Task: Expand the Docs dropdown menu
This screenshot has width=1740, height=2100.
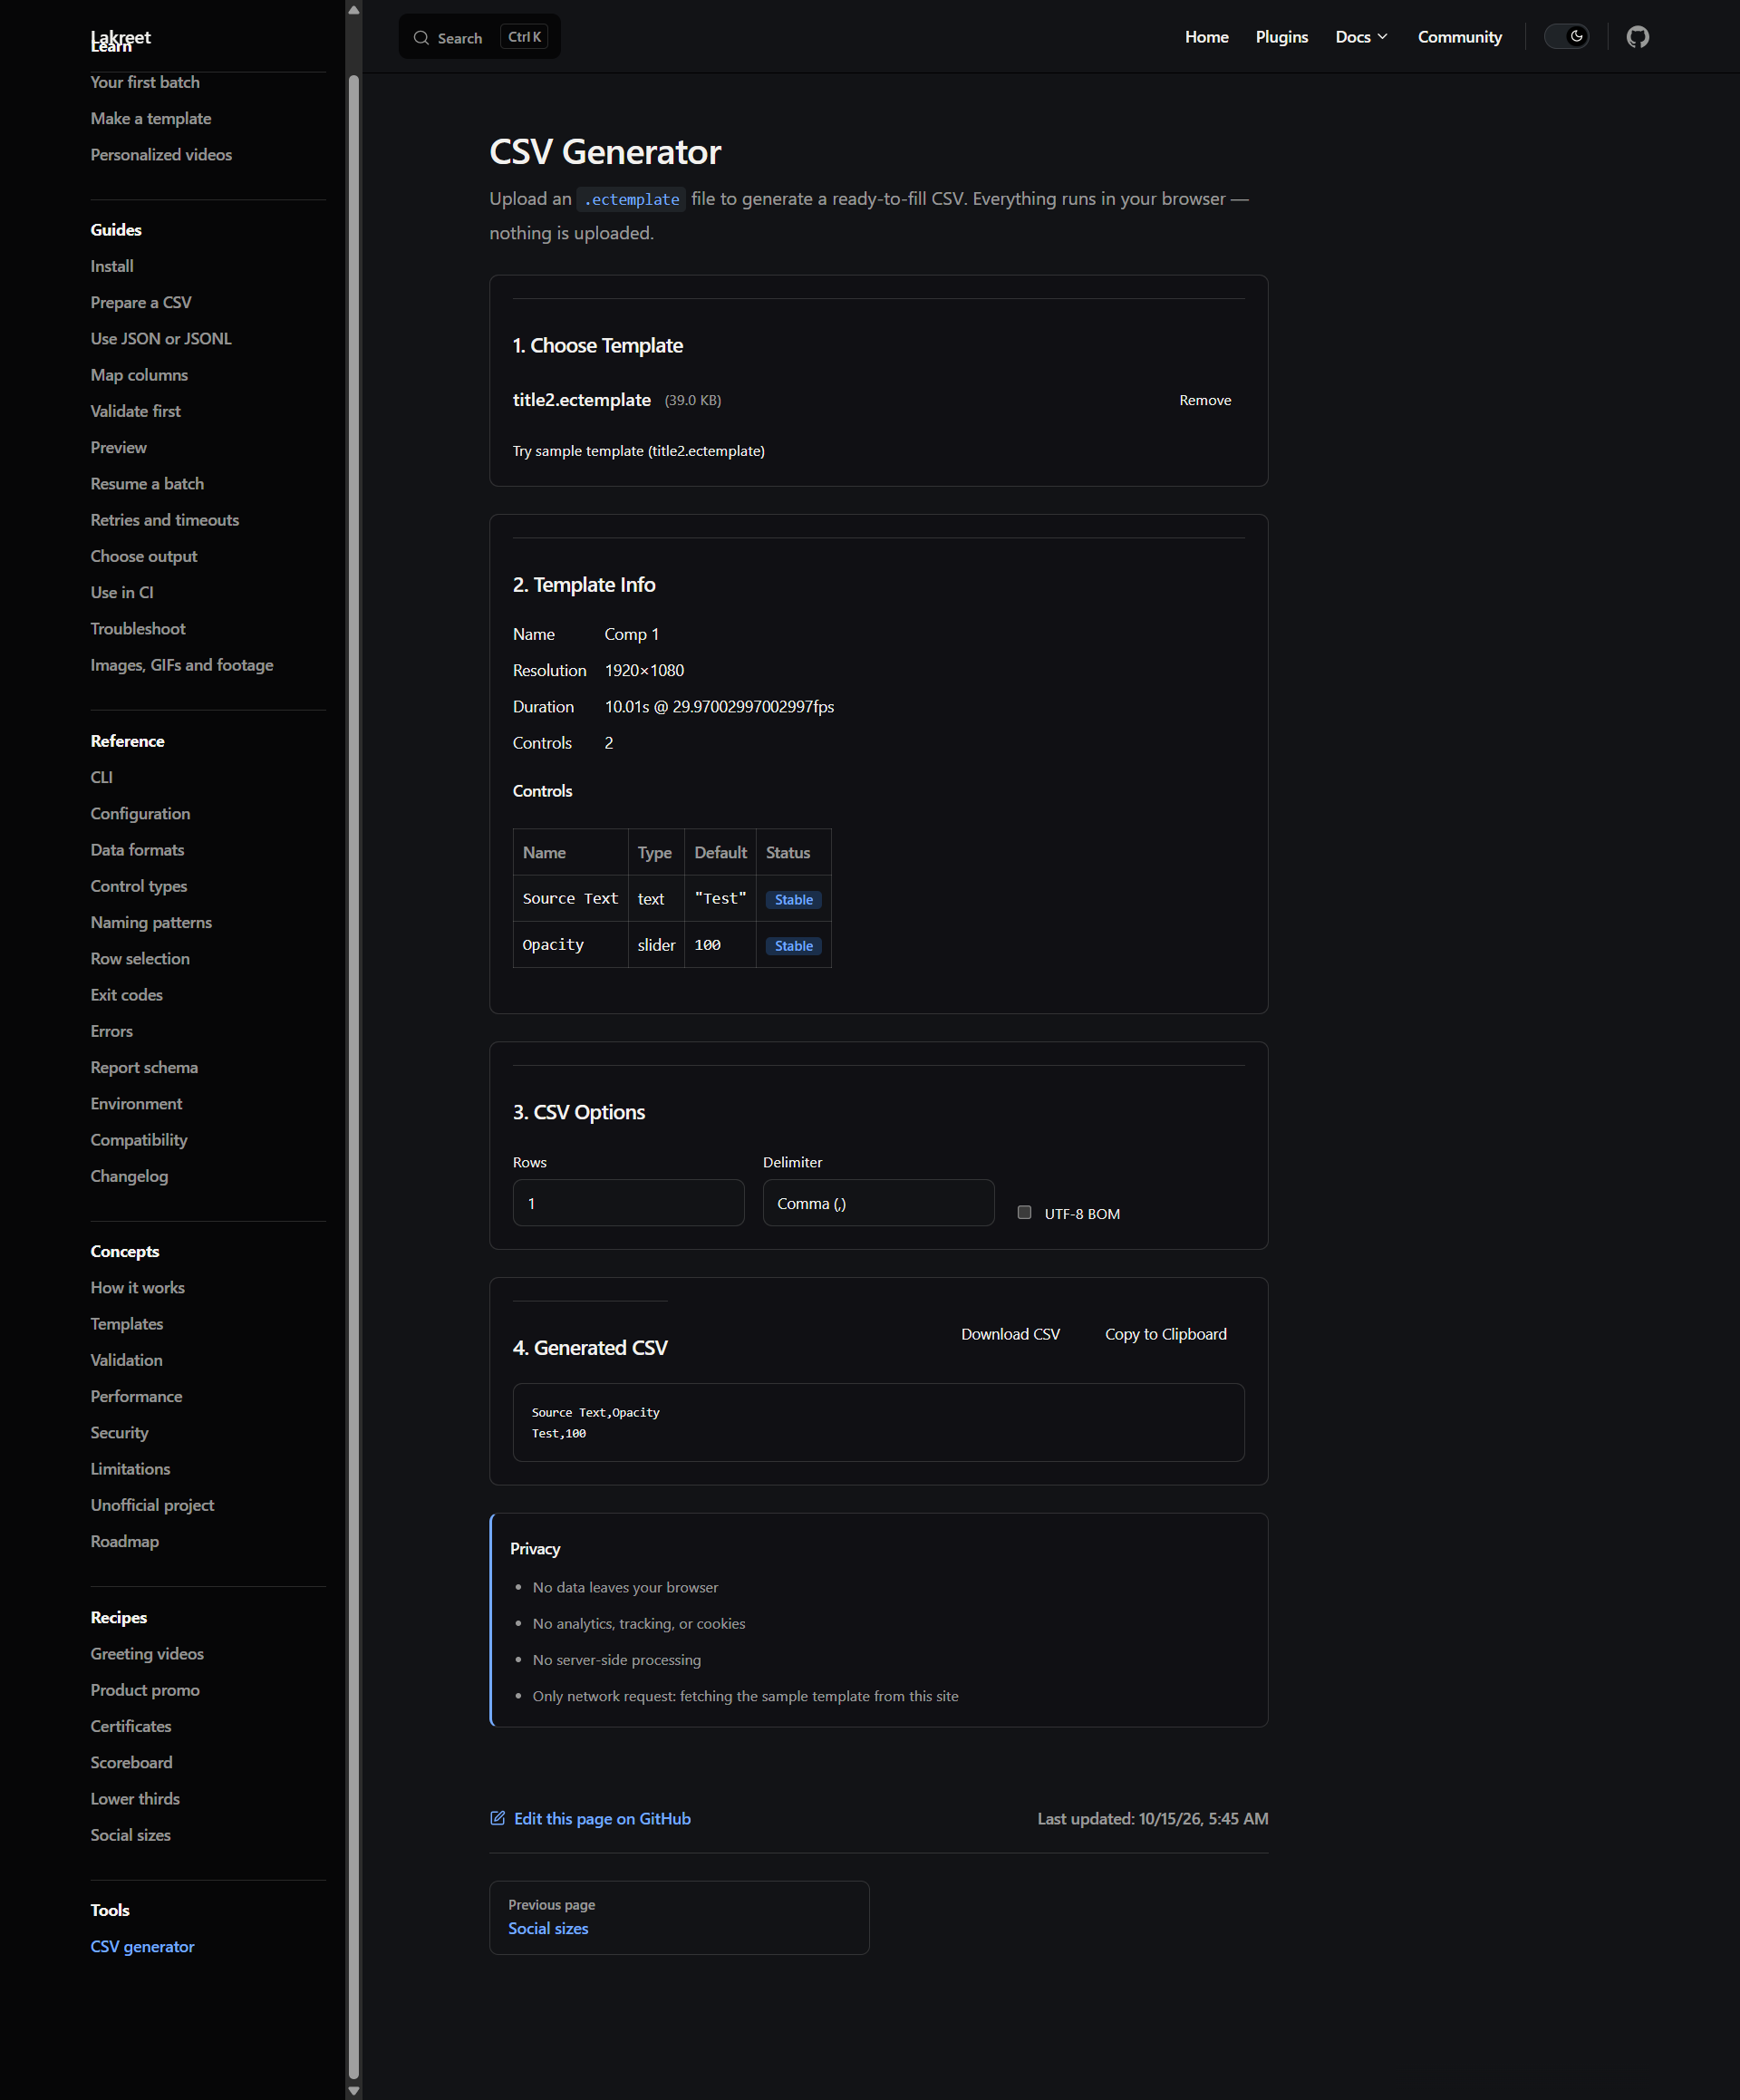Action: tap(1361, 37)
